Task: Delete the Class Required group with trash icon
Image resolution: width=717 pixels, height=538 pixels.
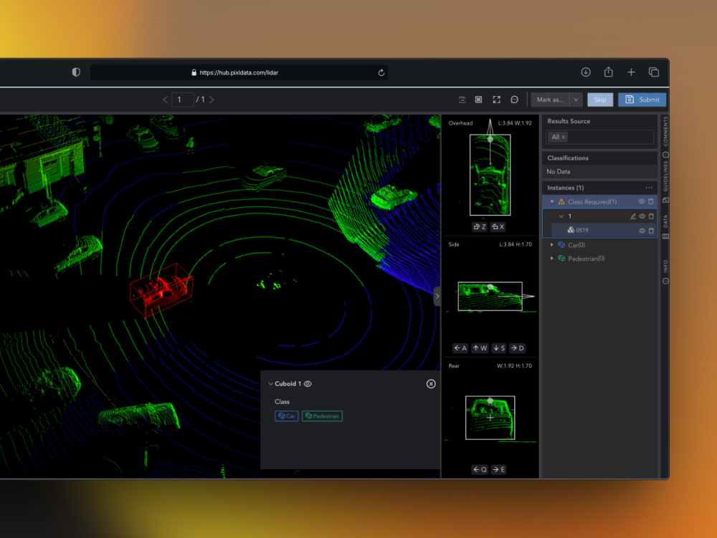Action: [x=651, y=201]
